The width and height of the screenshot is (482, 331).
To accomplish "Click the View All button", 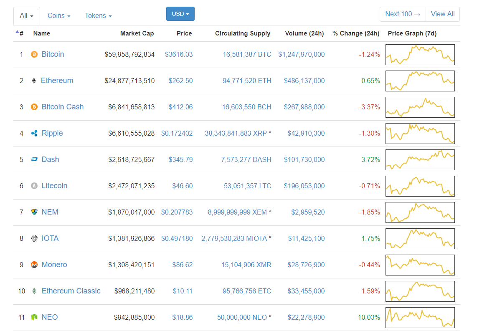I will [443, 14].
